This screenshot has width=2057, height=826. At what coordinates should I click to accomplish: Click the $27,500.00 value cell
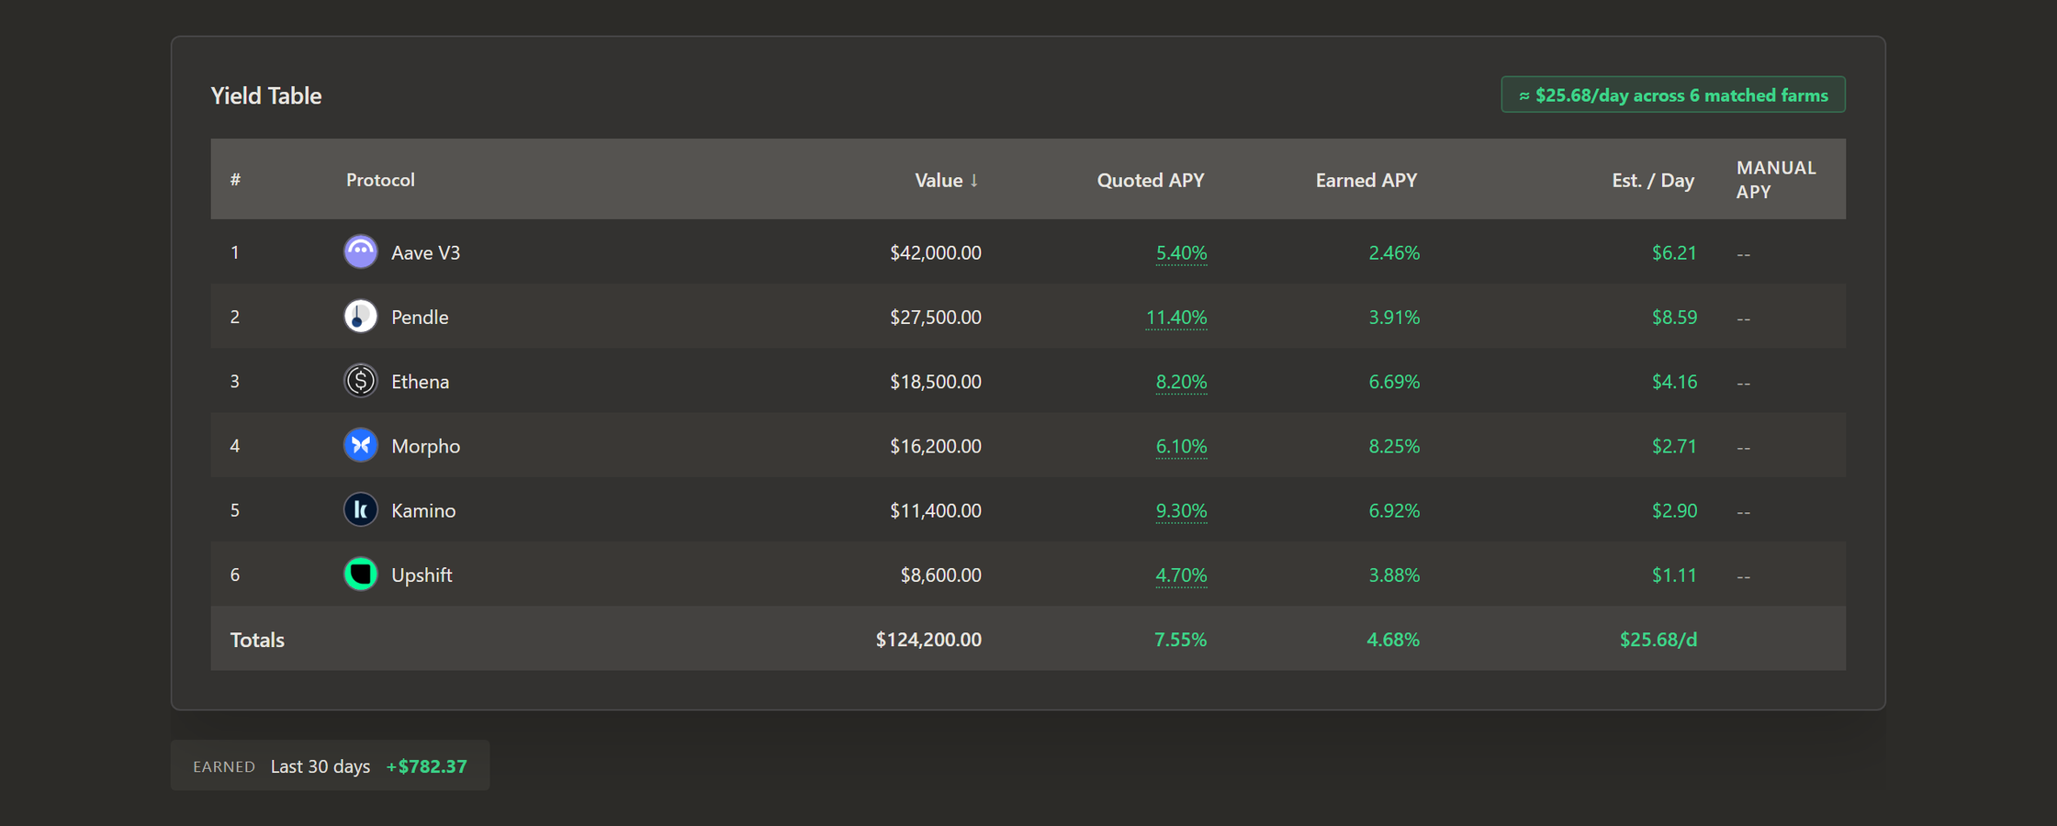click(x=935, y=317)
